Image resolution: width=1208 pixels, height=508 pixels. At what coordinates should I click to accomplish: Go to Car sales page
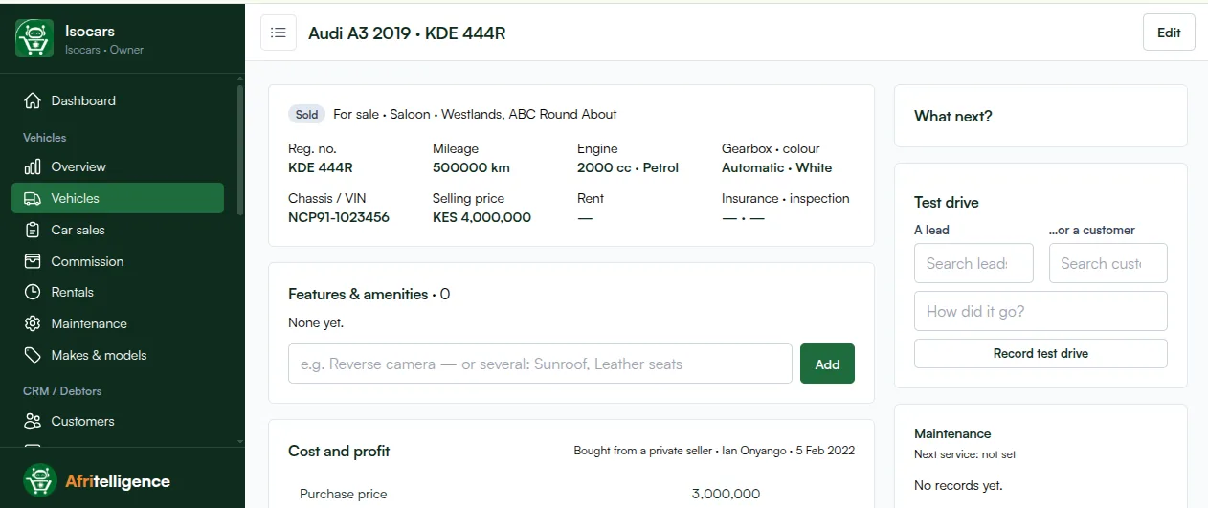[x=118, y=230]
